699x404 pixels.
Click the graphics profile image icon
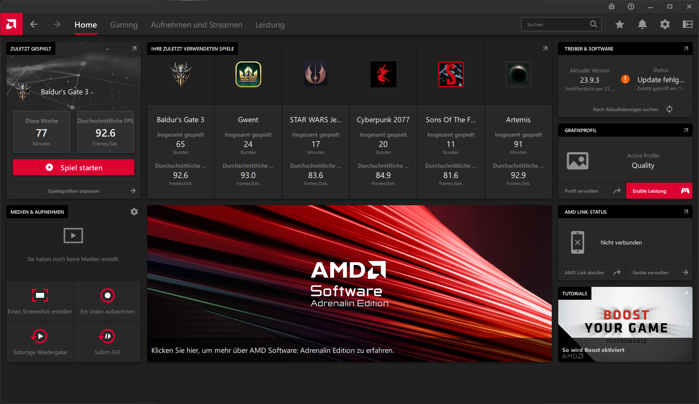click(x=578, y=161)
